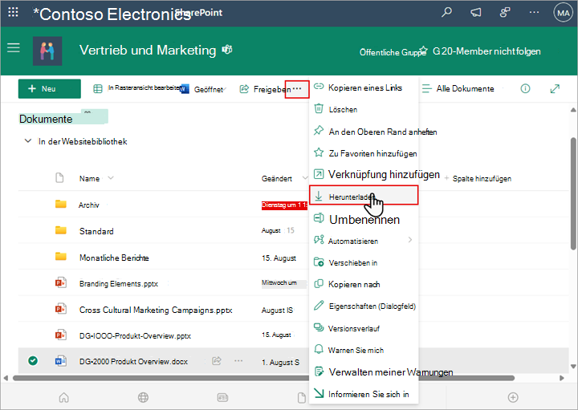Click the Teams icon next to site title
578x410 pixels.
pyautogui.click(x=227, y=50)
